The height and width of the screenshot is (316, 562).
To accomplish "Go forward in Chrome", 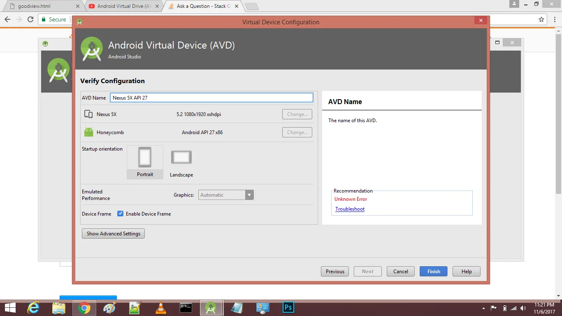I will 19,19.
